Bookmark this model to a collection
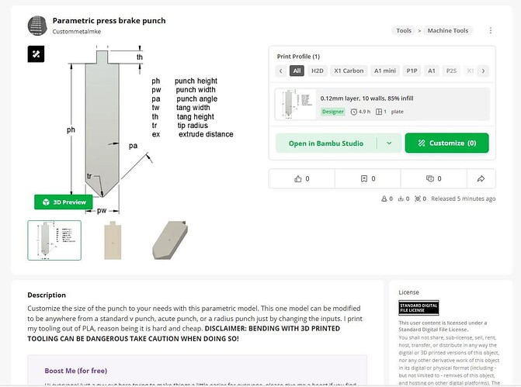521x387 pixels. (x=364, y=178)
